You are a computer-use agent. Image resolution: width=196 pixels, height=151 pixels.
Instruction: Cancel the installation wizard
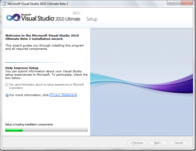(179, 143)
